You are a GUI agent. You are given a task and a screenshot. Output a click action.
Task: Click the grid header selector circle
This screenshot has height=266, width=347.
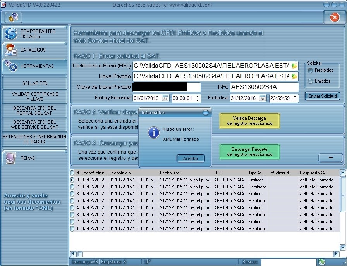click(x=72, y=173)
